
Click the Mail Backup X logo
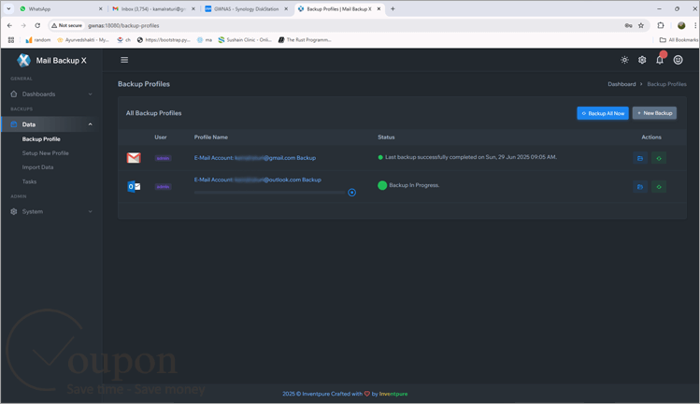click(x=51, y=61)
